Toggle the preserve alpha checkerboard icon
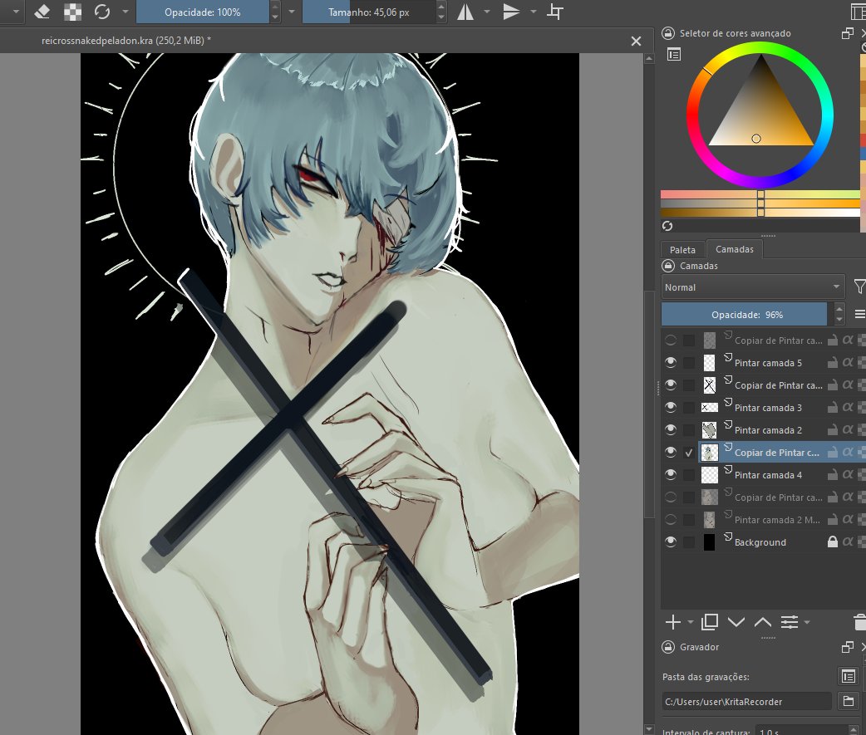The width and height of the screenshot is (866, 735). [x=72, y=12]
